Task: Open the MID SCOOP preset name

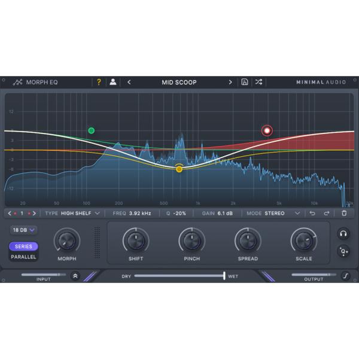Action: click(x=179, y=82)
